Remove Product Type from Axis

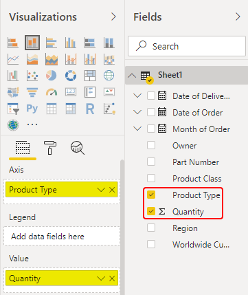pyautogui.click(x=112, y=190)
